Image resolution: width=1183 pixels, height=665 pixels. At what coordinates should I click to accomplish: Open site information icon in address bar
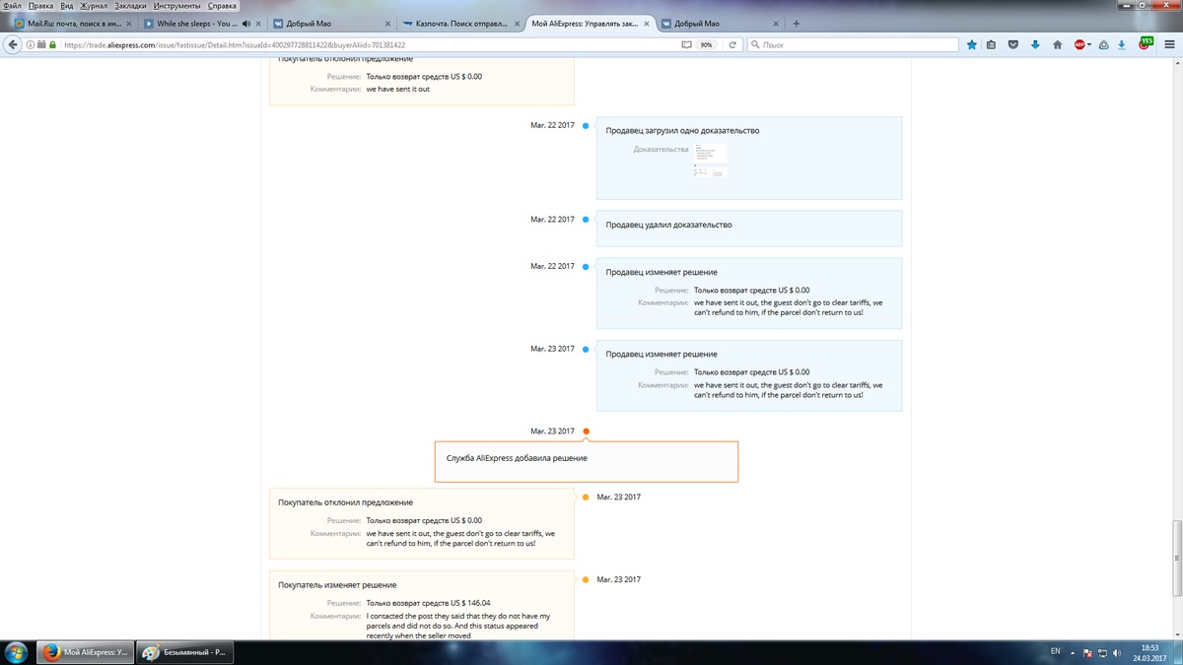point(31,44)
